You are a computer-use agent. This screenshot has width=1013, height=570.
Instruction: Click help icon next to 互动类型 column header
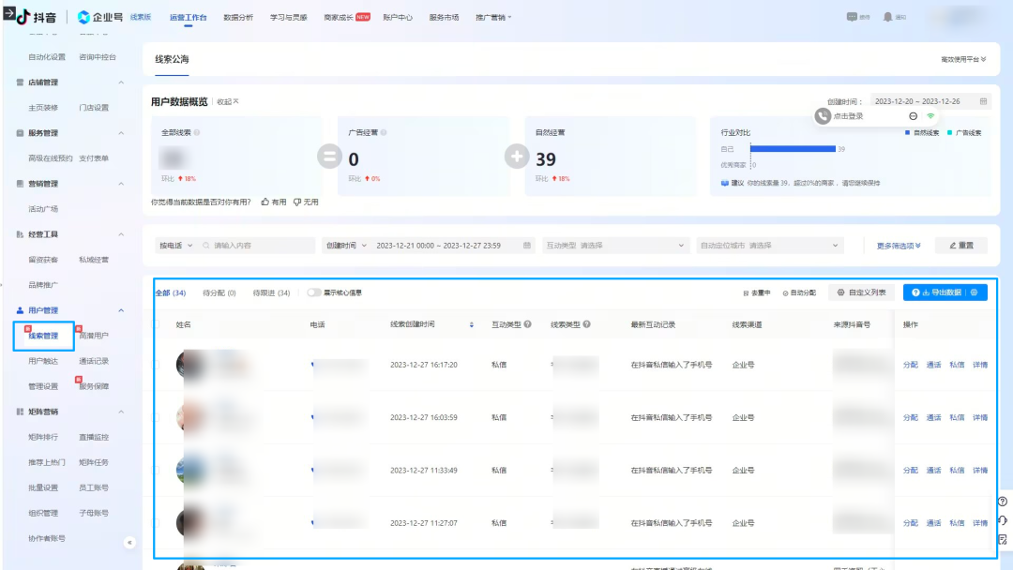coord(528,324)
